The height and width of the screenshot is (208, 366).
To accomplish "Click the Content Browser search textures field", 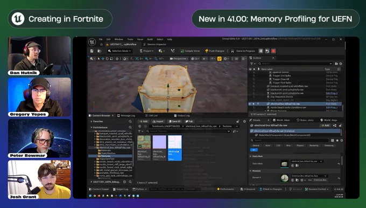I will tap(188, 131).
